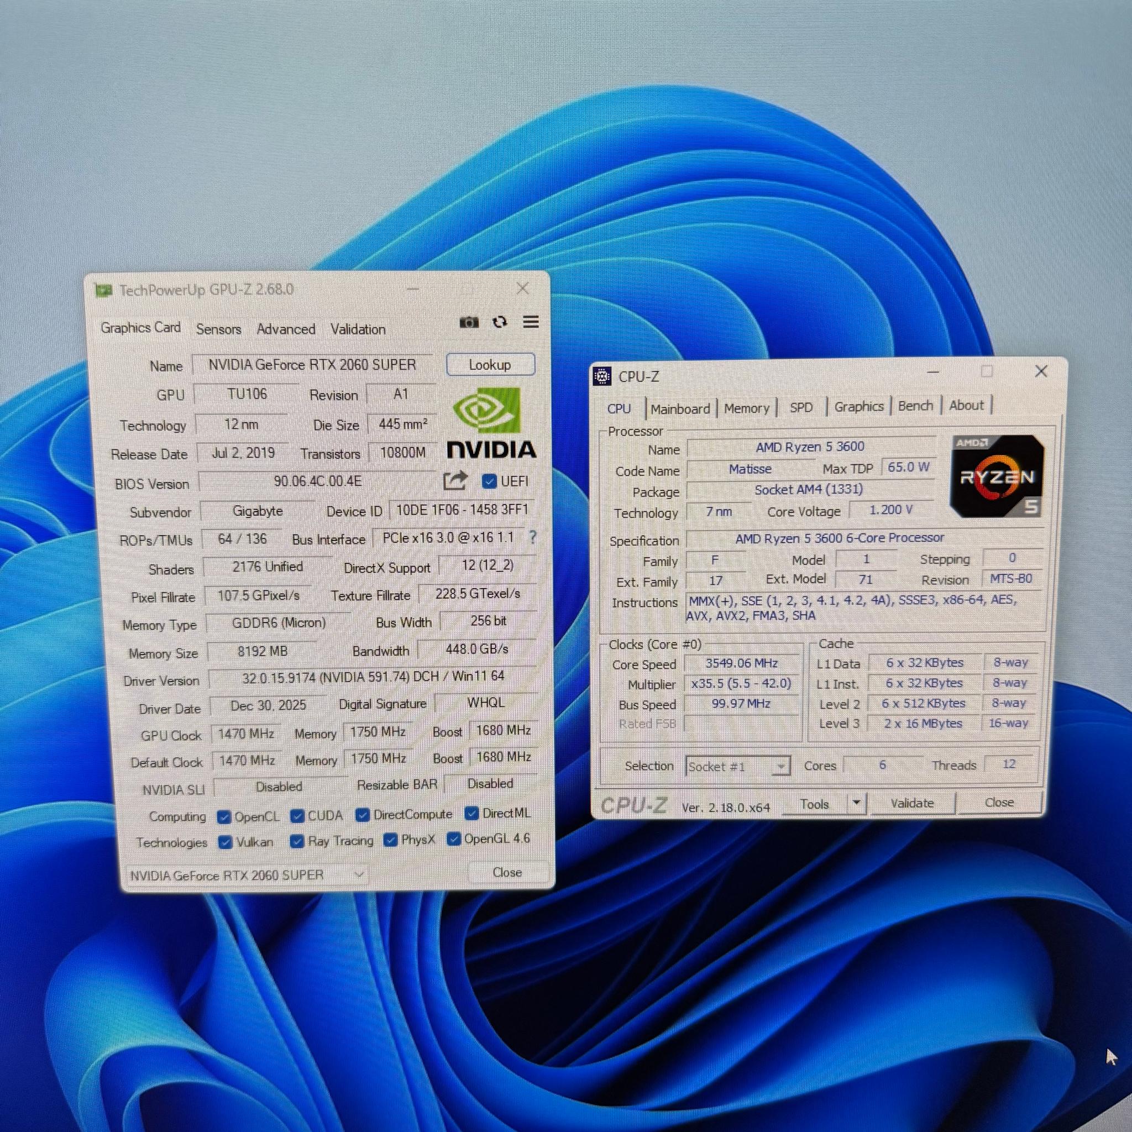Close the CPU-Z window with X

click(1041, 371)
